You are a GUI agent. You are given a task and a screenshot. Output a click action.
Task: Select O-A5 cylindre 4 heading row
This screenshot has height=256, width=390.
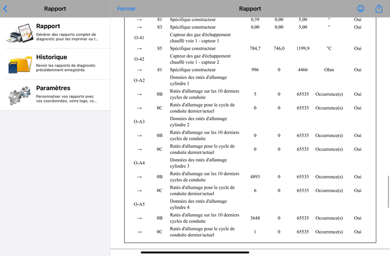pyautogui.click(x=250, y=204)
